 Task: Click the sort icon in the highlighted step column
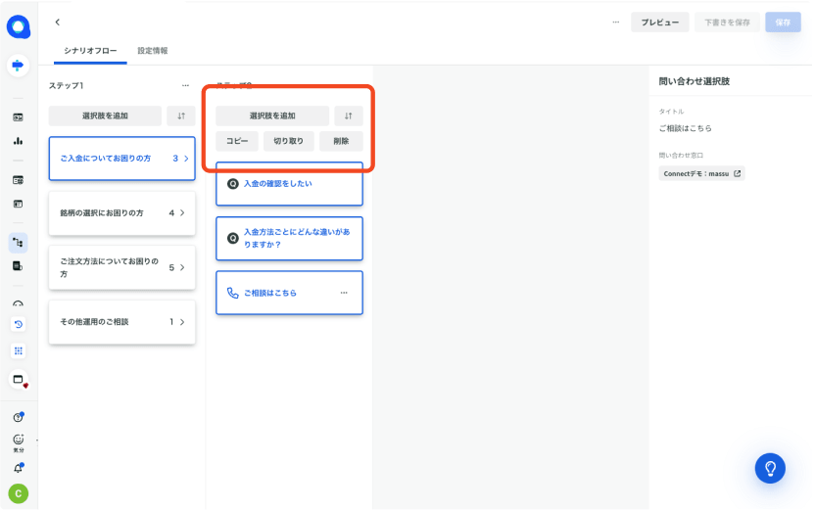tap(348, 116)
